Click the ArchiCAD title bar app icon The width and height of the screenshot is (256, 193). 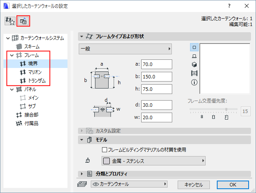[x=6, y=6]
